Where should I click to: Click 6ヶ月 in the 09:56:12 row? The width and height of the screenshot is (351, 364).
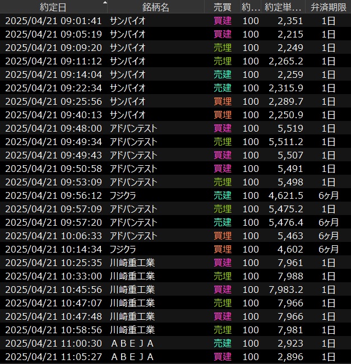328,195
